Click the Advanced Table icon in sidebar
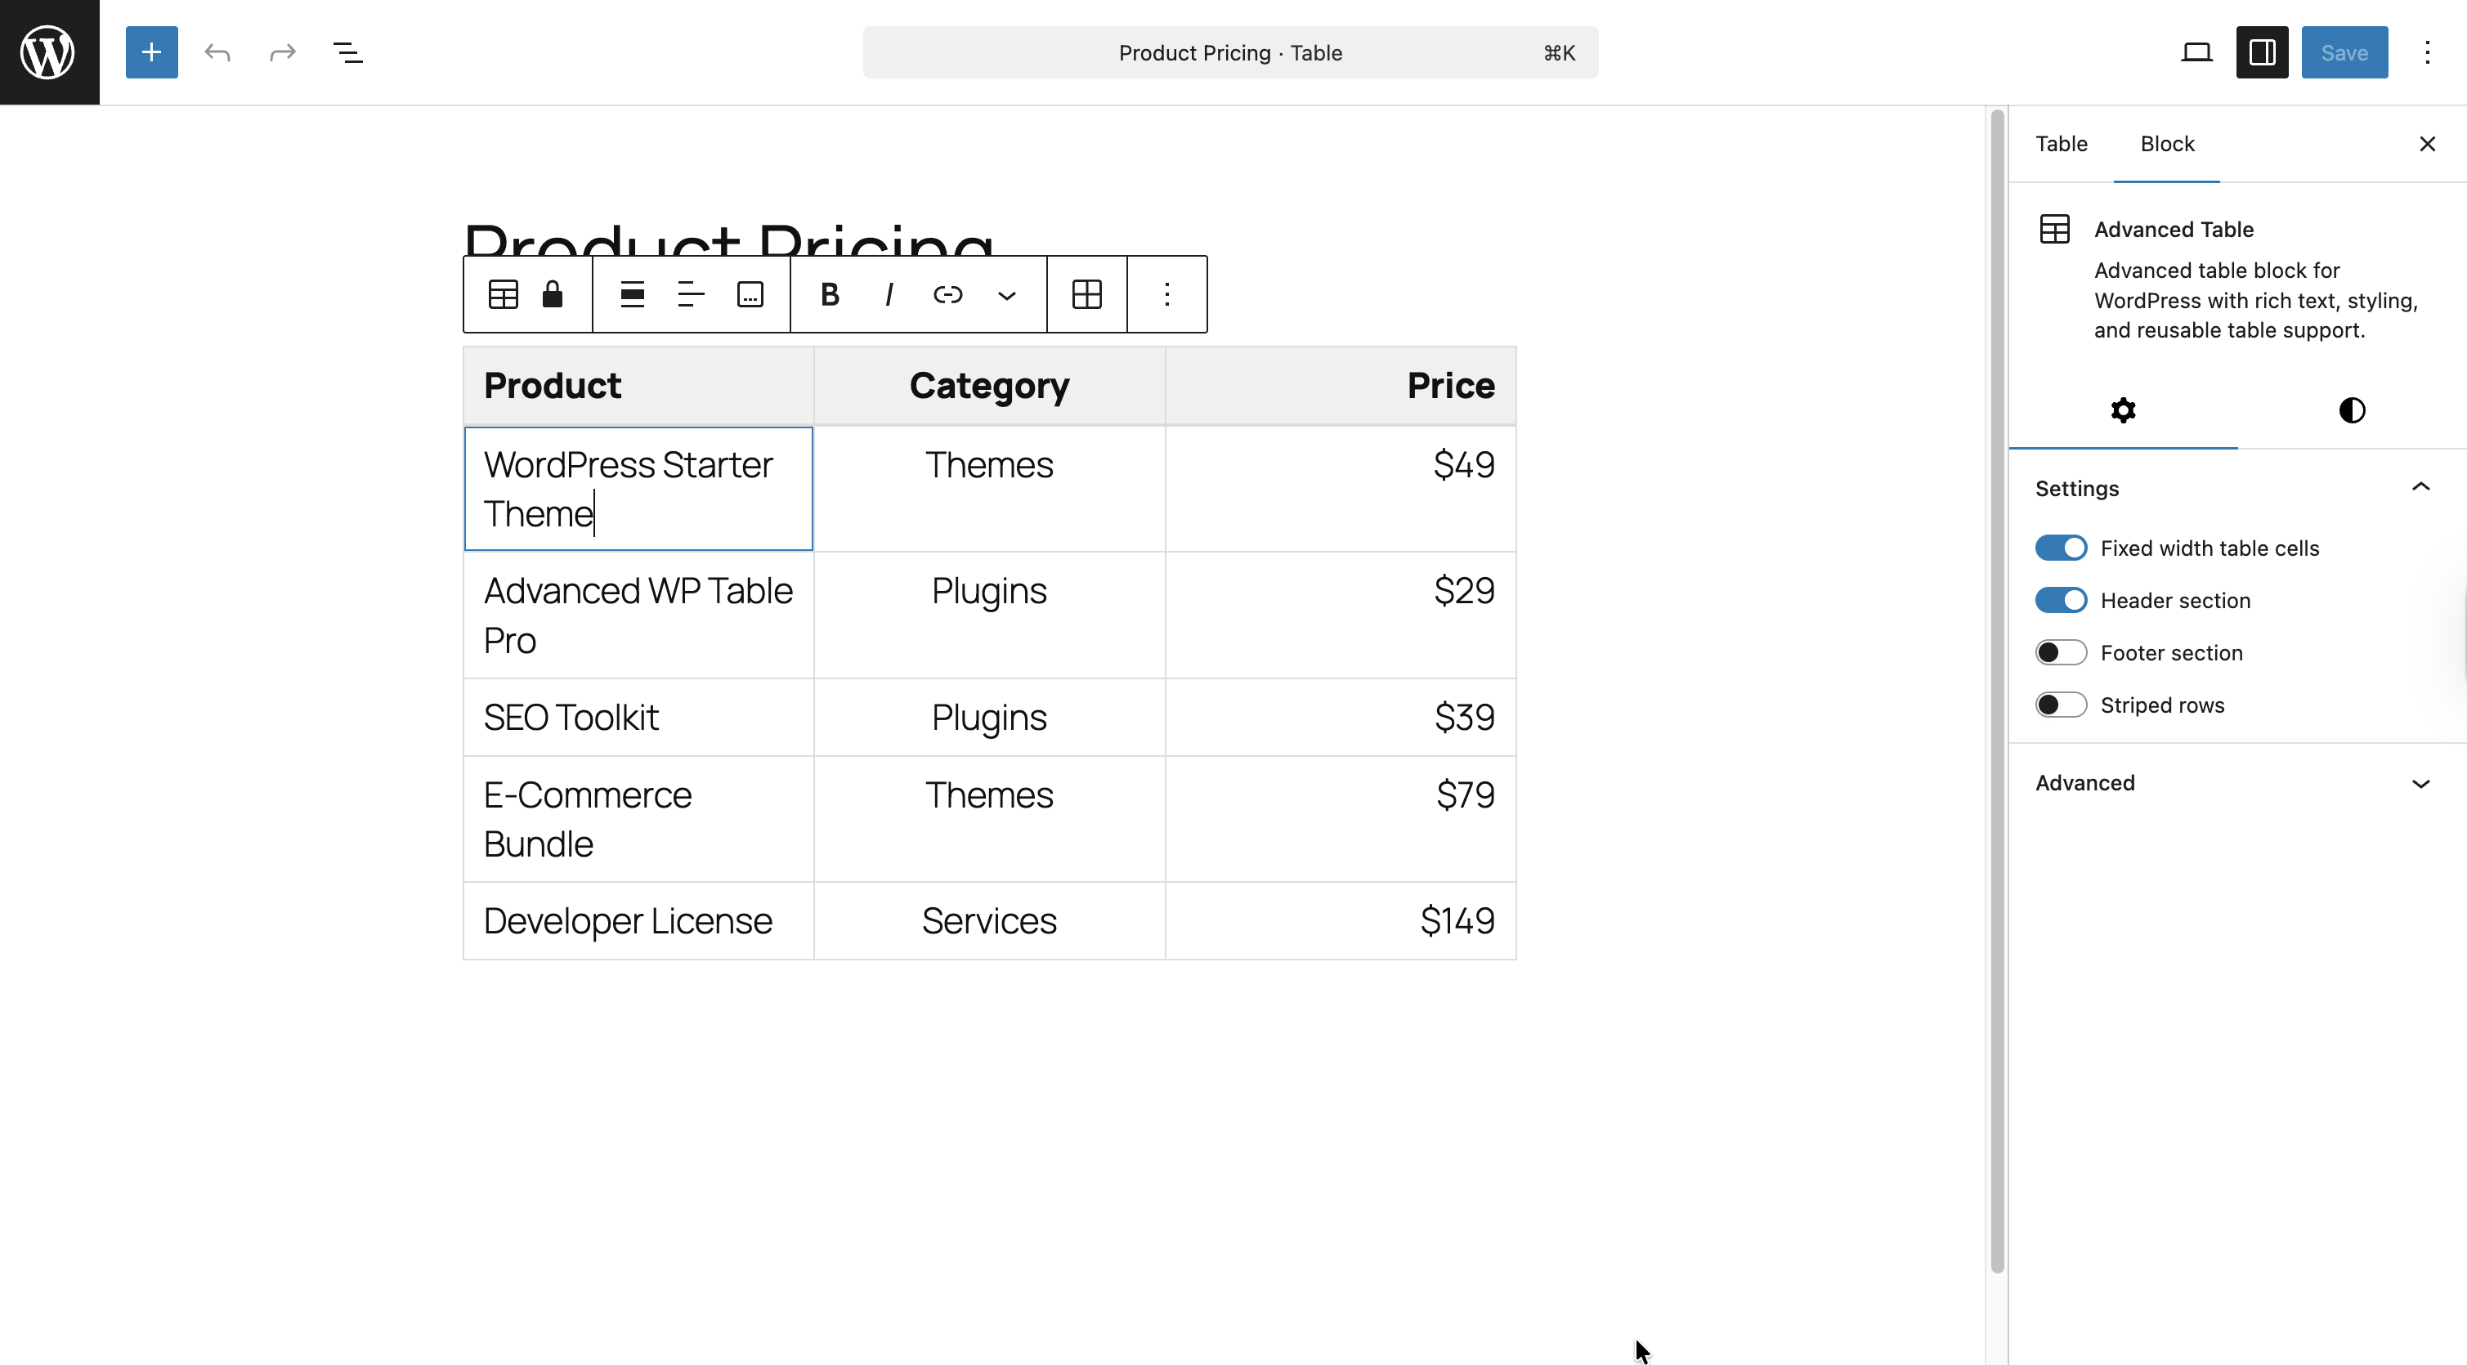The height and width of the screenshot is (1365, 2467). [2054, 229]
